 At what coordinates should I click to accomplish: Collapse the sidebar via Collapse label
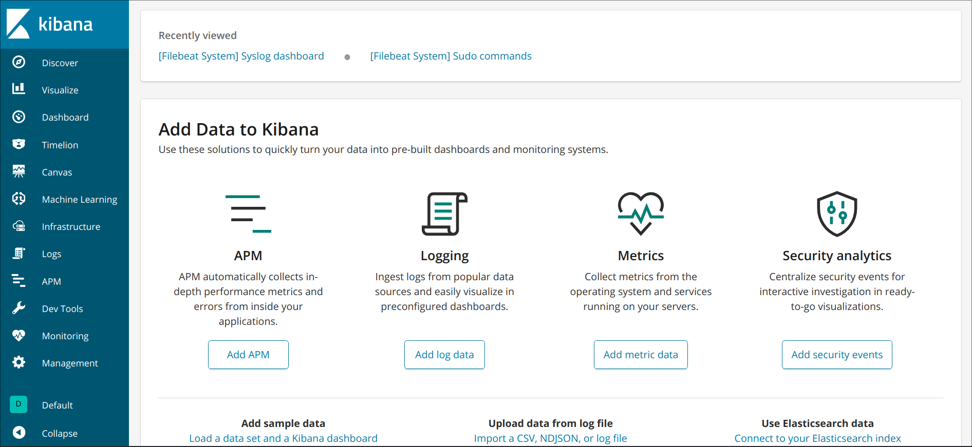(x=60, y=434)
